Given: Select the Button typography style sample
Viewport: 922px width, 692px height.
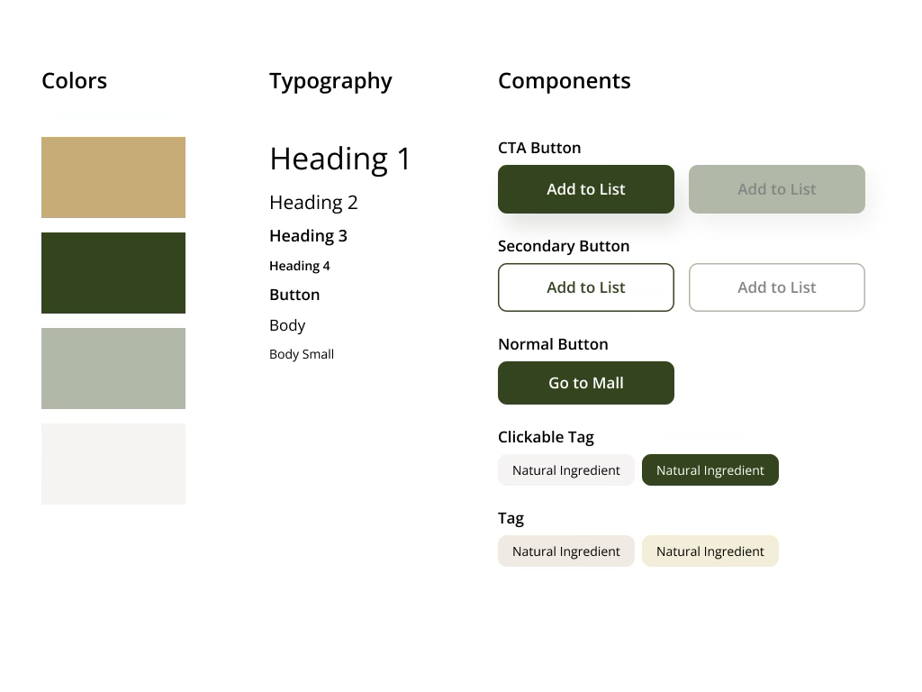Looking at the screenshot, I should [294, 295].
